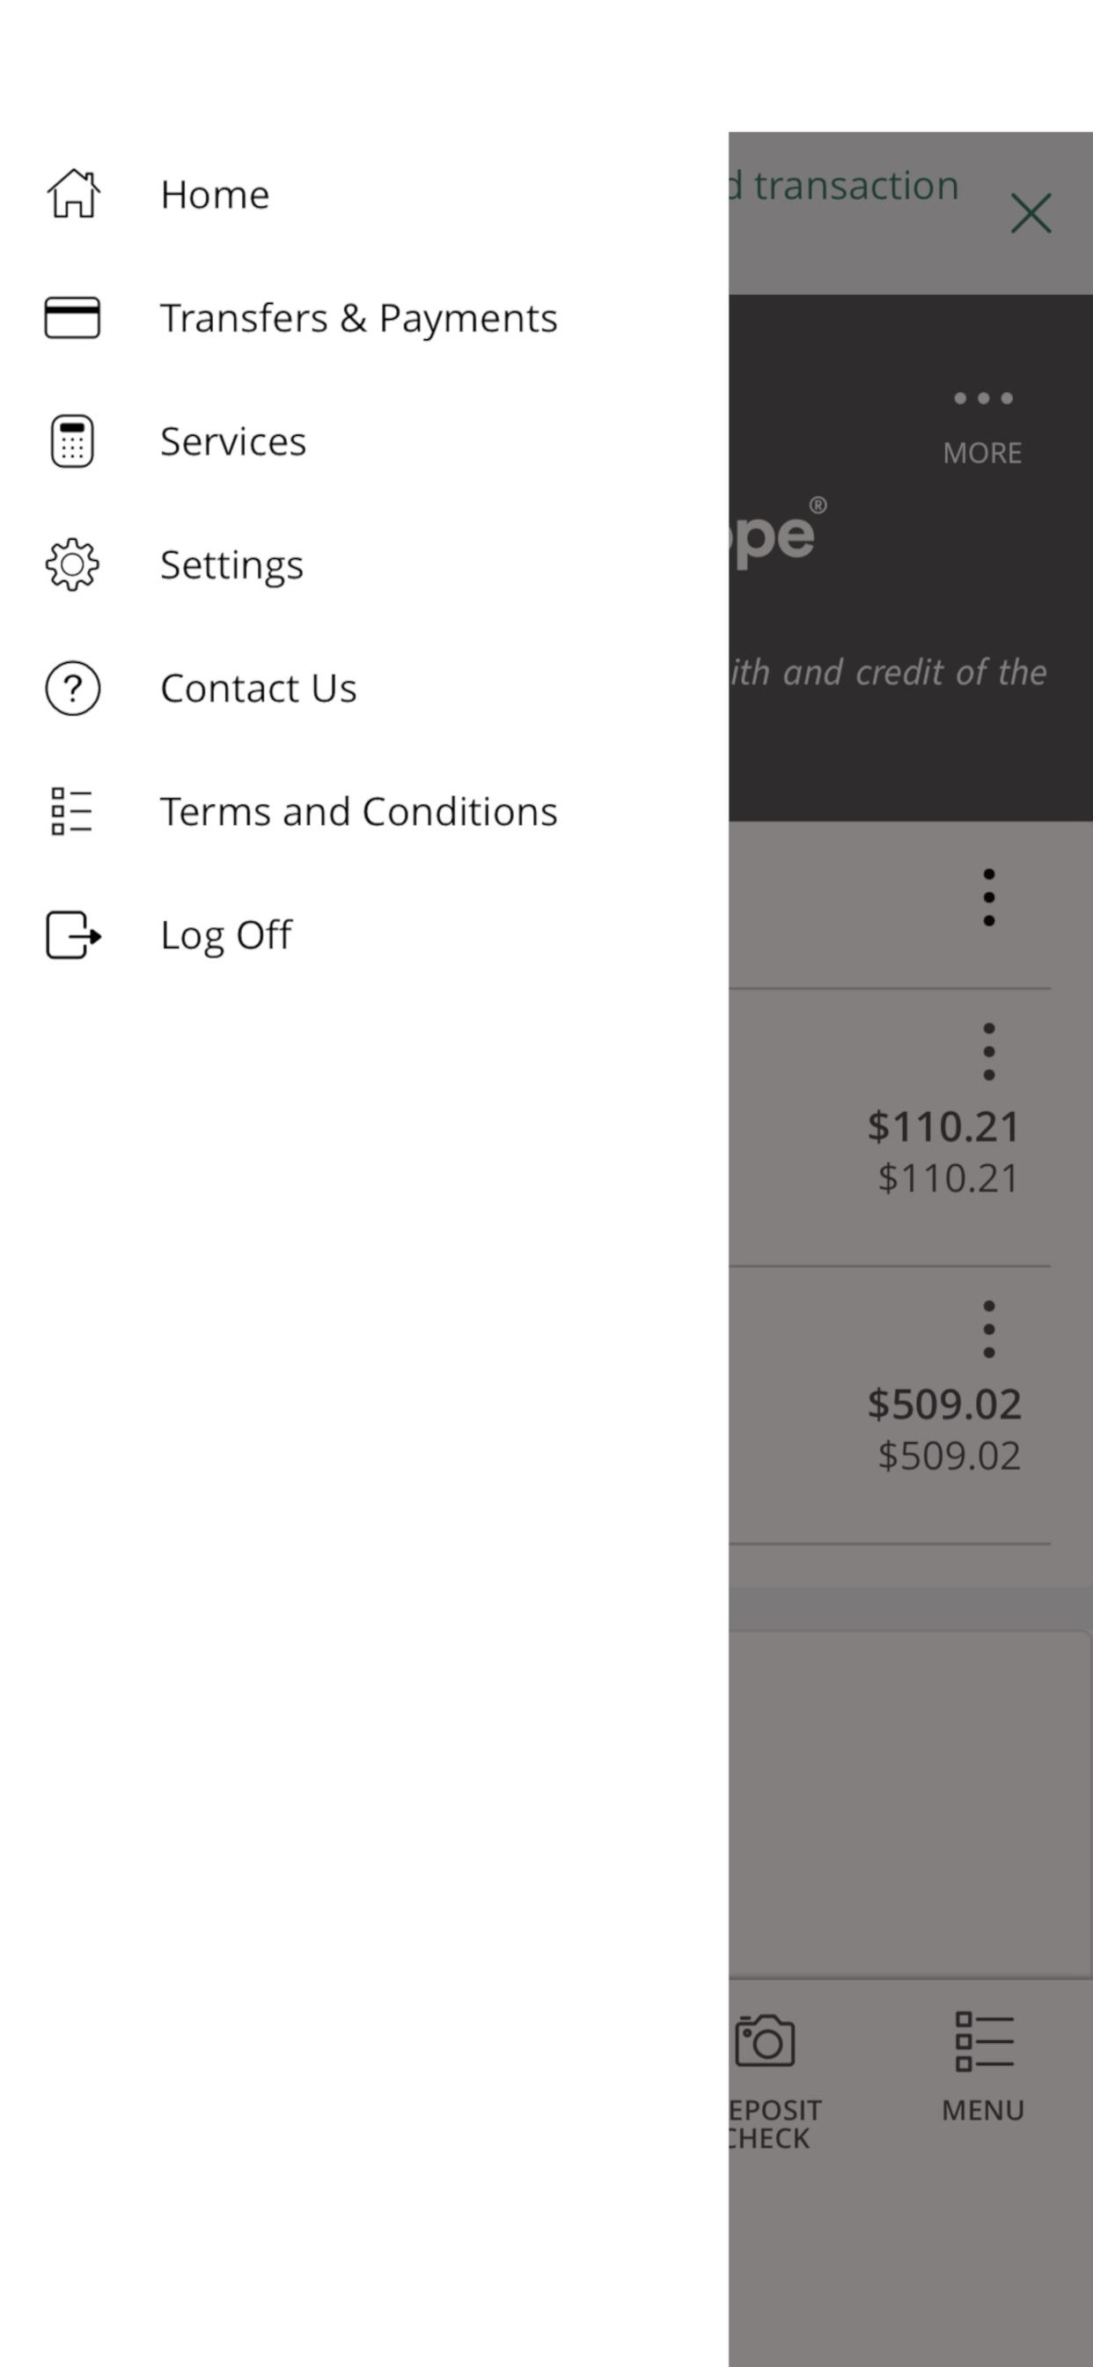Expand options for the $509.02 account
This screenshot has width=1093, height=2367.
click(988, 1329)
